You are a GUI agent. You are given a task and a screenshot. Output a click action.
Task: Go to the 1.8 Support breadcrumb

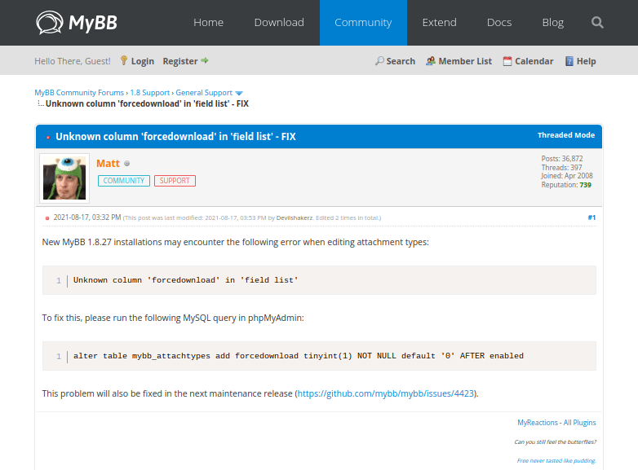[150, 93]
